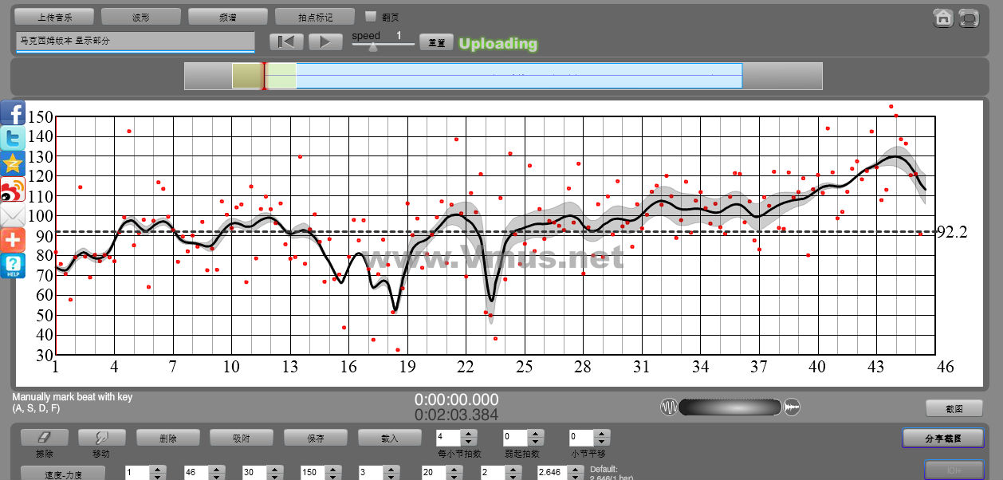This screenshot has width=1003, height=480.
Task: Click the Facebook share icon
Action: (13, 113)
